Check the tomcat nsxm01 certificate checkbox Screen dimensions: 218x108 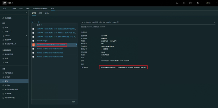click(x=33, y=49)
